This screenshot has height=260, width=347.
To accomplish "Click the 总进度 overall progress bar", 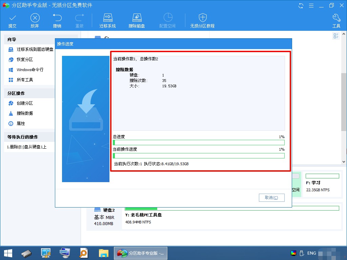I will (199, 143).
